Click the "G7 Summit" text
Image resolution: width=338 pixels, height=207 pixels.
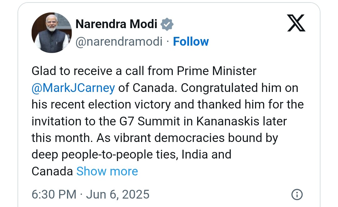click(162, 121)
